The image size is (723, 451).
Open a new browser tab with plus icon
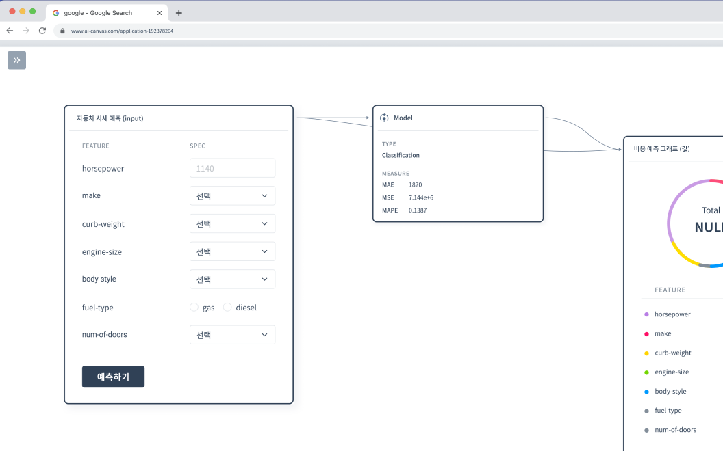click(179, 13)
